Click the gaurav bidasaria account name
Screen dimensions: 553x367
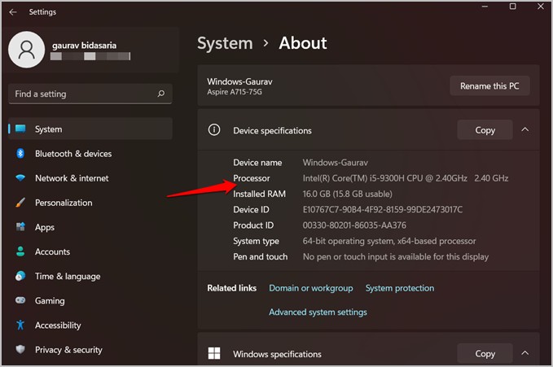[x=84, y=45]
